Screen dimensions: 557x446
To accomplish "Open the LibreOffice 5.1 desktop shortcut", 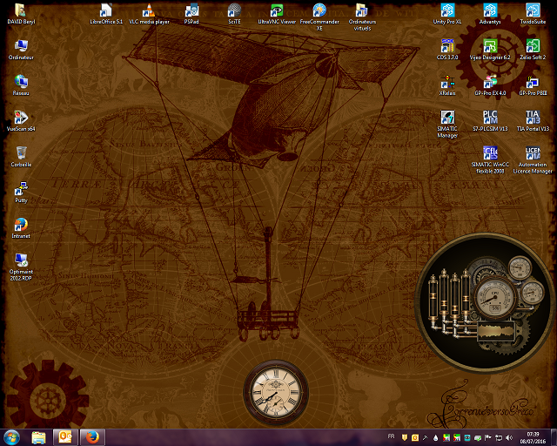I will [106, 11].
